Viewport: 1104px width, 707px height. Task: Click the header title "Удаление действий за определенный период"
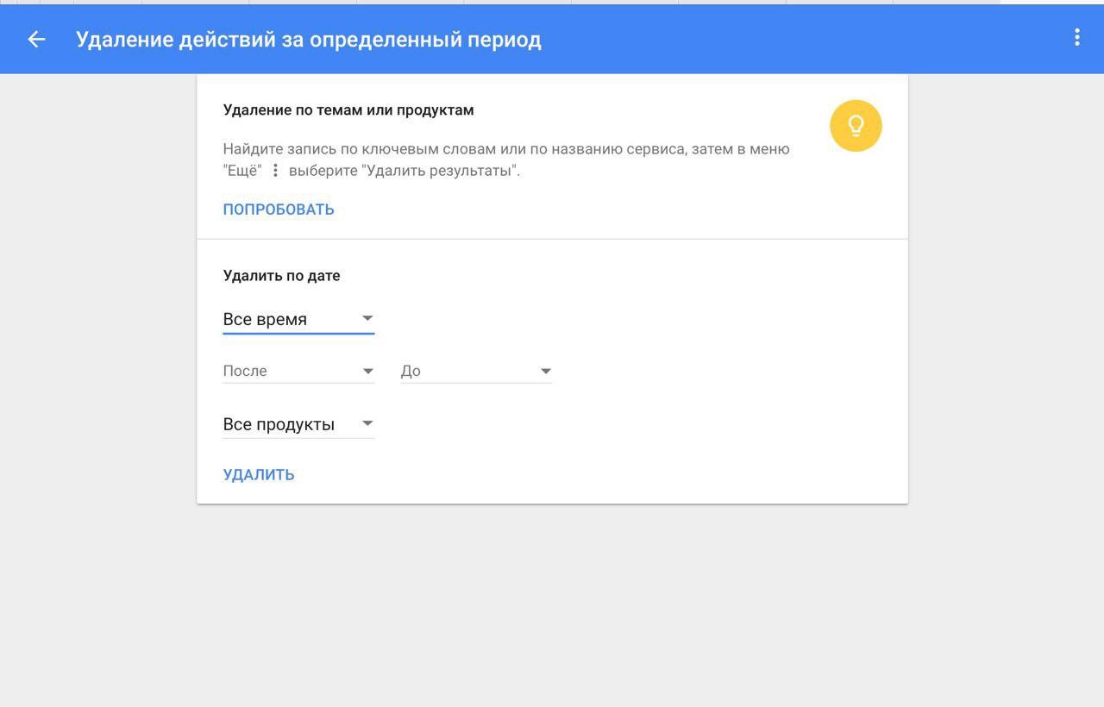tap(309, 40)
